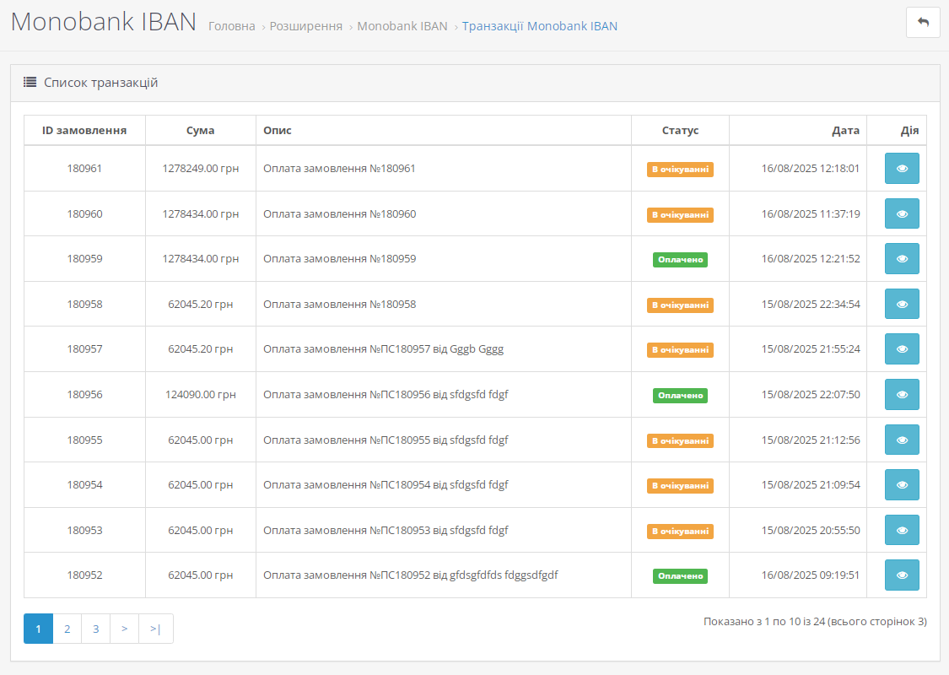Jump to last page button
The height and width of the screenshot is (675, 949).
pyautogui.click(x=155, y=629)
